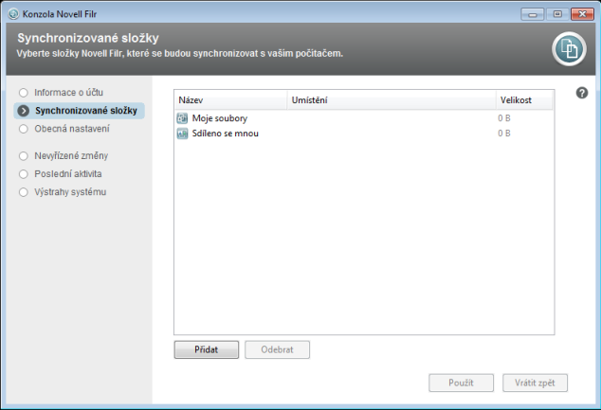Maximize the Konzola Novell Filr window
Viewport: 601px width, 410px height.
pyautogui.click(x=557, y=14)
